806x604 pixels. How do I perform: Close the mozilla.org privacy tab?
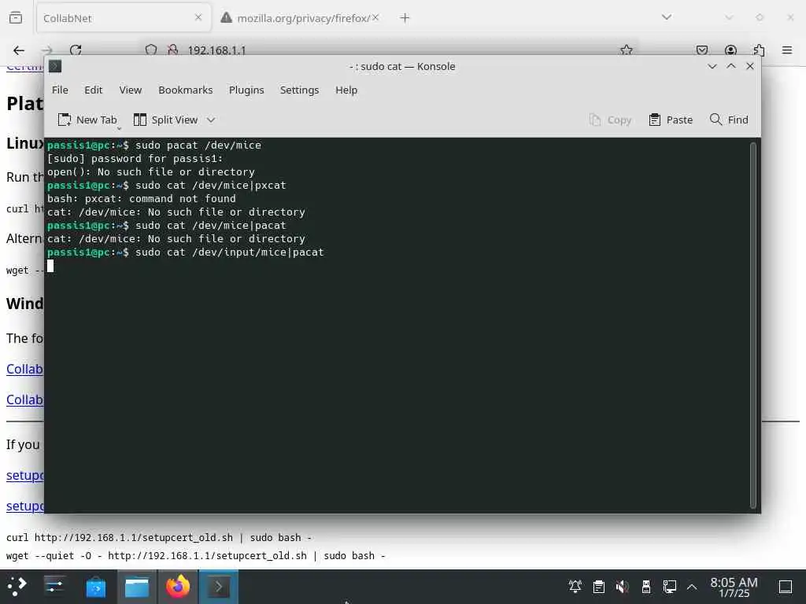[x=375, y=17]
